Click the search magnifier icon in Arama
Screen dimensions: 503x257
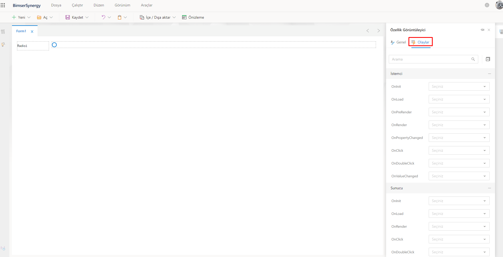(473, 59)
